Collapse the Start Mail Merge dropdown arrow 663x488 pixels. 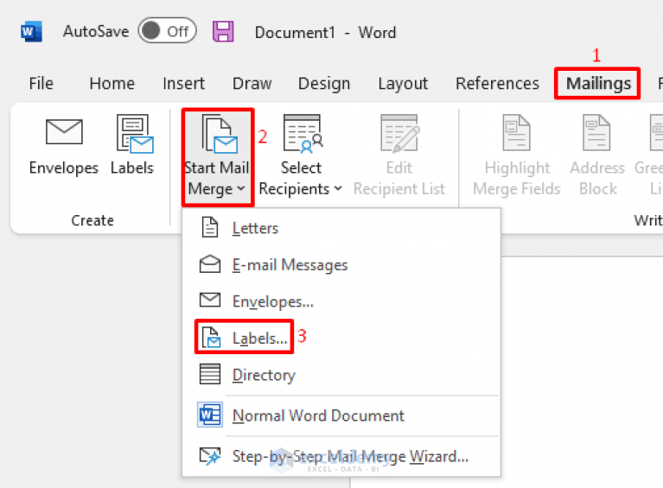241,188
